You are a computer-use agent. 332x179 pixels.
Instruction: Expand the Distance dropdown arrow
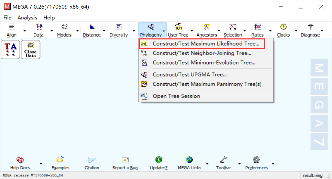(104, 31)
